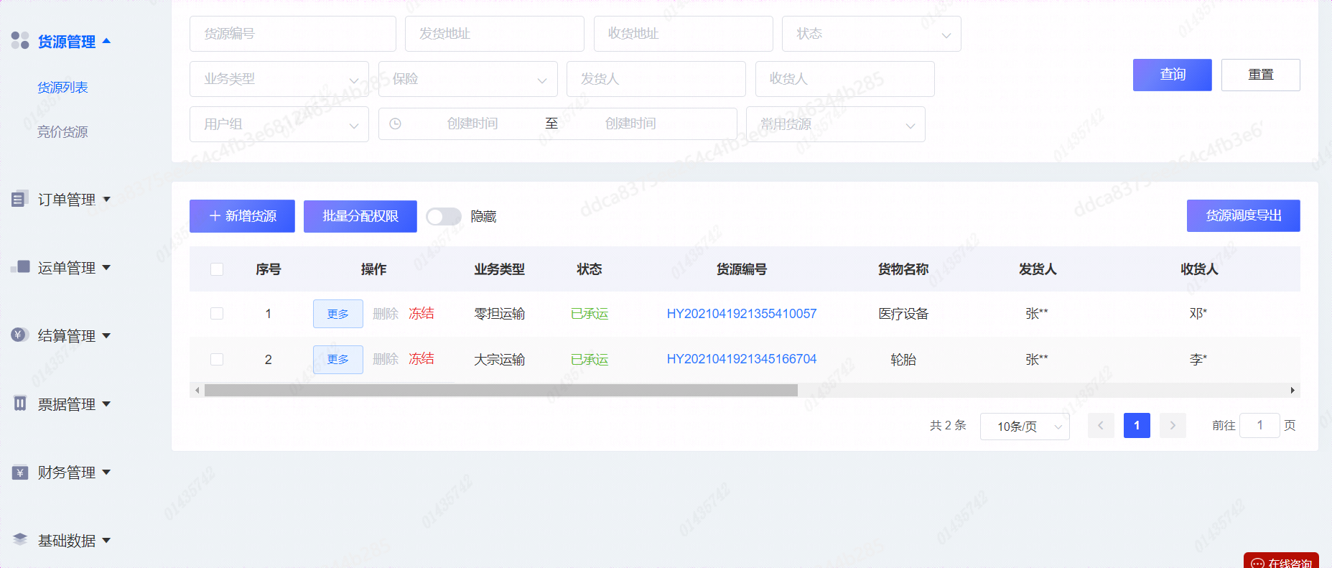Click the 轮胎 cargo name cell
The width and height of the screenshot is (1332, 568).
click(x=903, y=359)
